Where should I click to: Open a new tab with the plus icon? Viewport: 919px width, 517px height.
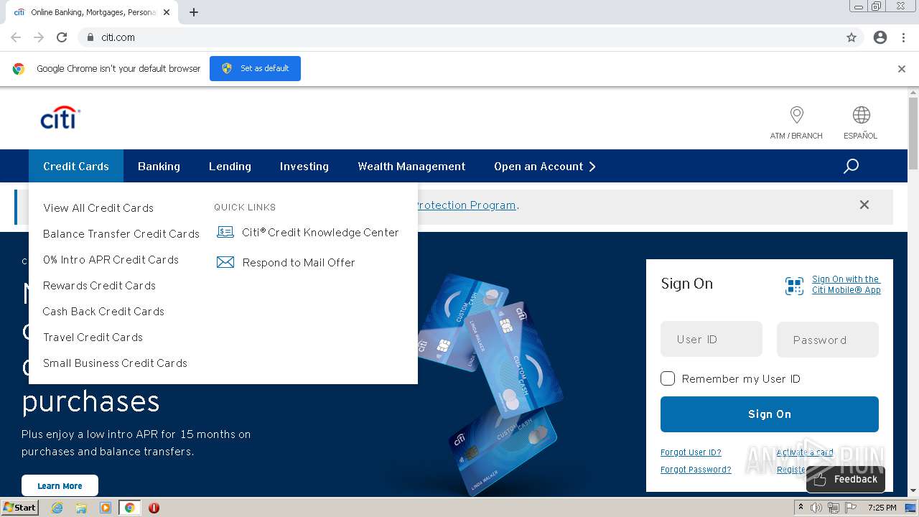[x=194, y=12]
